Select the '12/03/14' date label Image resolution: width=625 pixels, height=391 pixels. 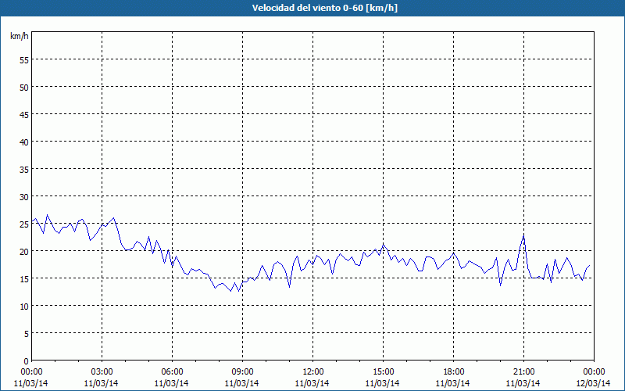593,383
